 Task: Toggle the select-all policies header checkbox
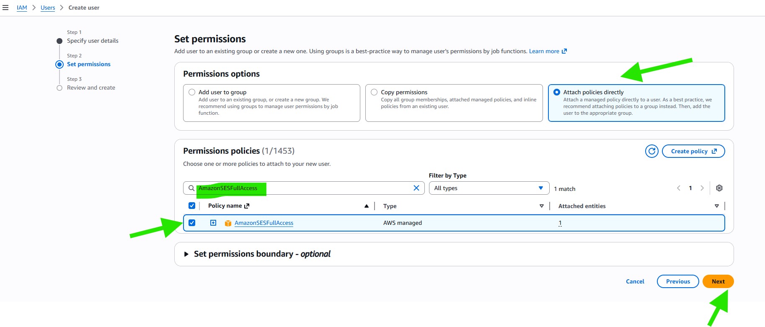(x=192, y=206)
